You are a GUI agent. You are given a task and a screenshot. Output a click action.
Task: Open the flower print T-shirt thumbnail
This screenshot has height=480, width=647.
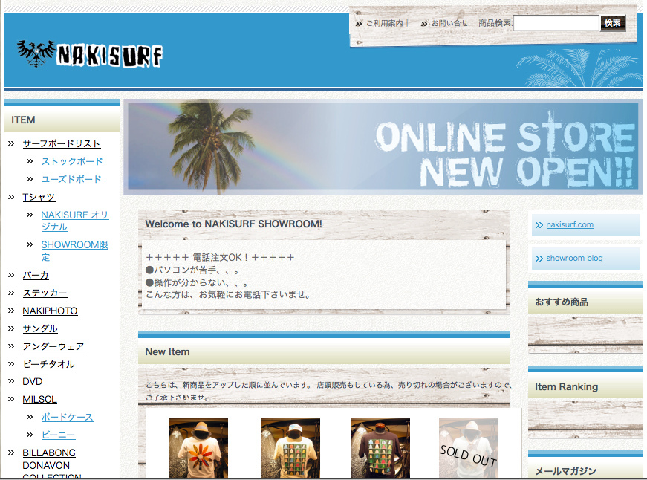[198, 448]
